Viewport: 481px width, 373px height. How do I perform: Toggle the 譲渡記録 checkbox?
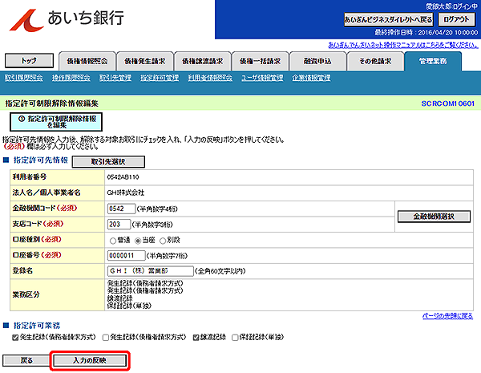coord(196,338)
